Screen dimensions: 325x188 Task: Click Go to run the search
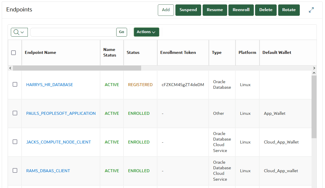point(121,32)
